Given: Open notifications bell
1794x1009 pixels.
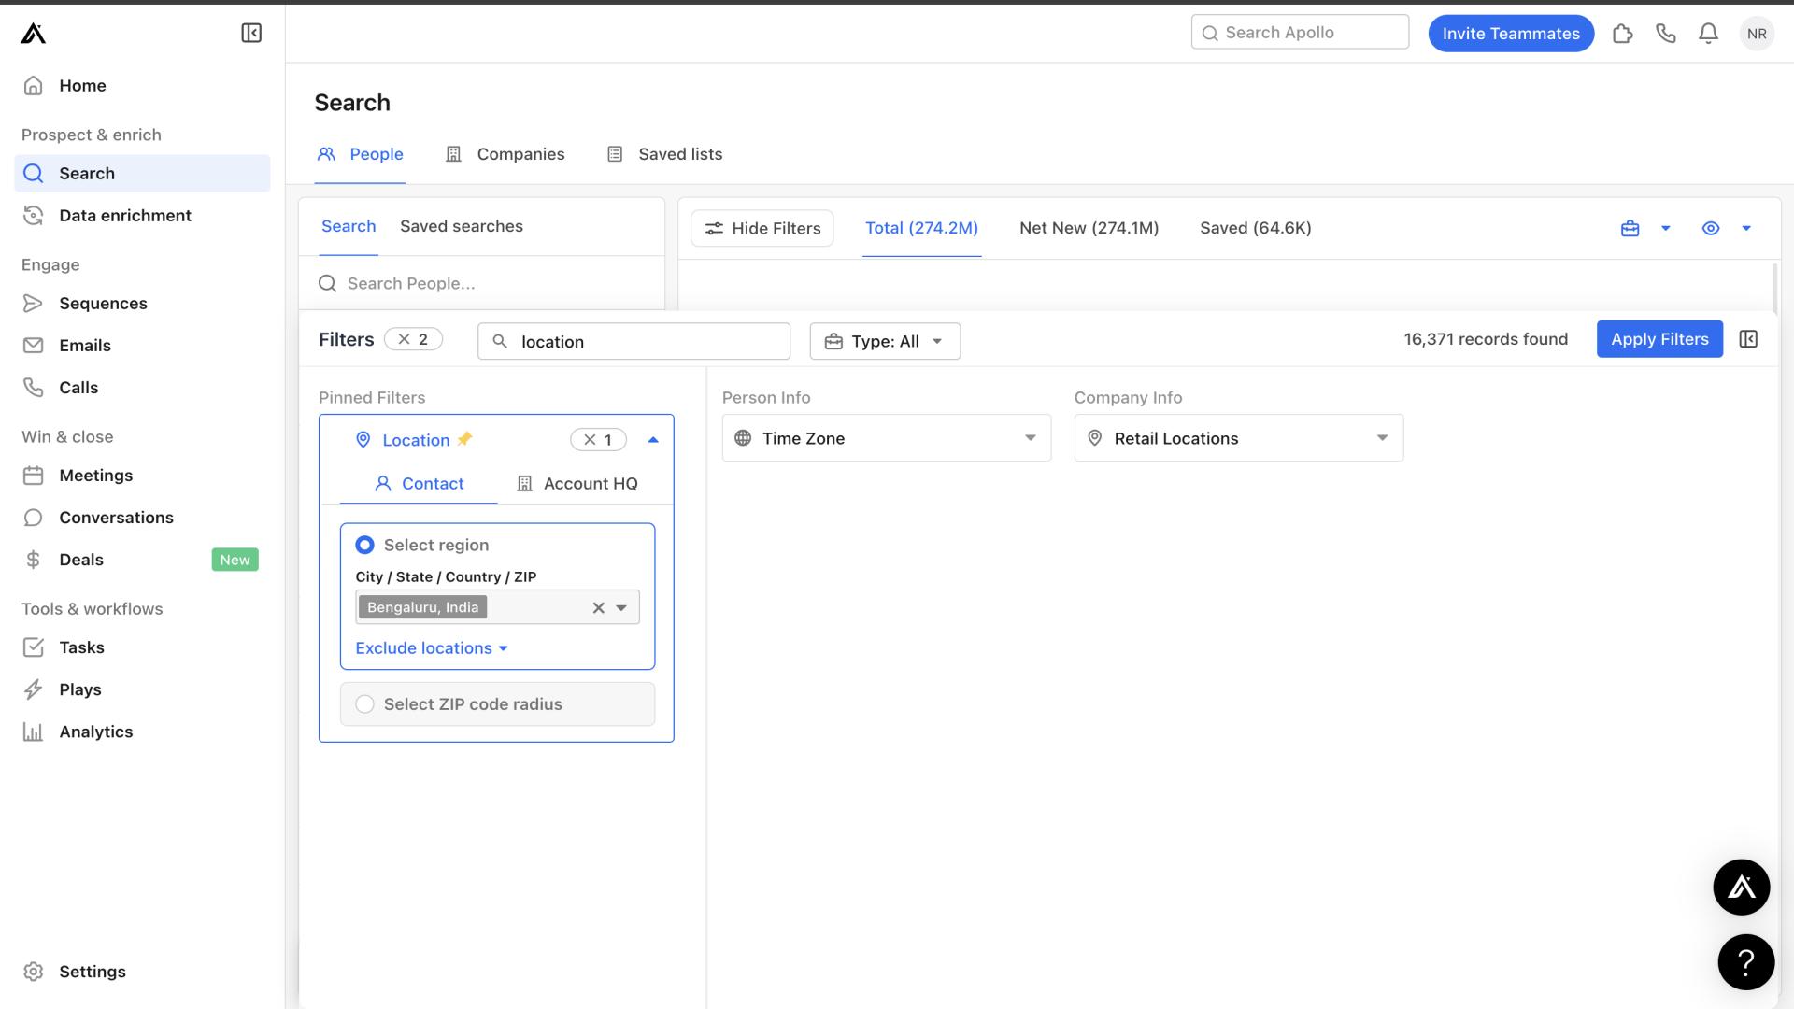Looking at the screenshot, I should [1708, 34].
